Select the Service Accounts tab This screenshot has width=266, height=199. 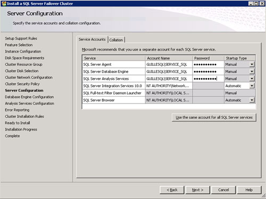pos(92,39)
